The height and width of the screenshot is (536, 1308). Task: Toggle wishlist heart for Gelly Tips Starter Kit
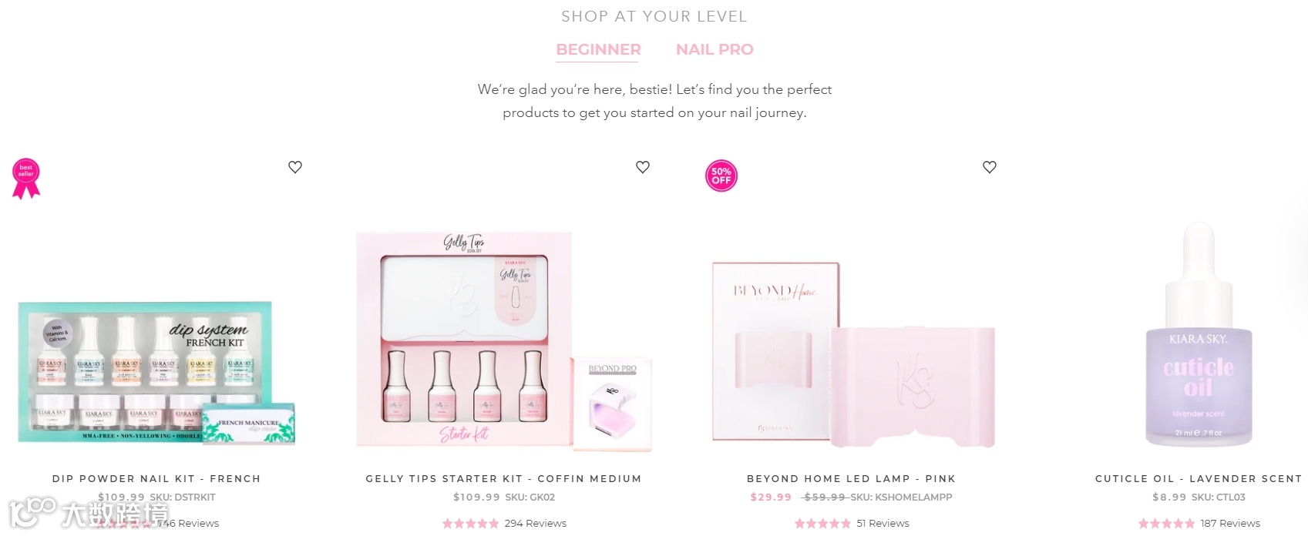[x=643, y=167]
